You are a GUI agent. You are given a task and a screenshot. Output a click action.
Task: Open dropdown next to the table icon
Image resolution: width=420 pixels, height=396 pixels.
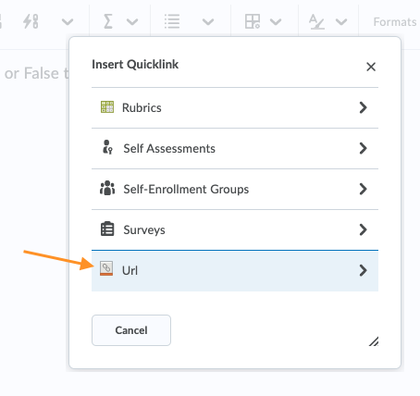pos(276,22)
